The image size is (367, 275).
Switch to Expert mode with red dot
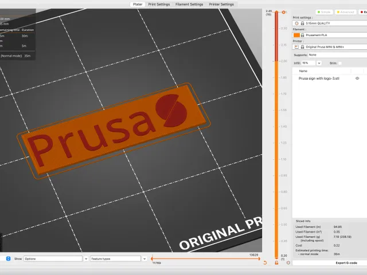coord(363,12)
